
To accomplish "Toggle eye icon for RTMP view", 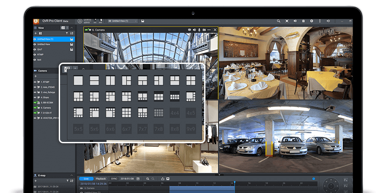I will coord(35,54).
